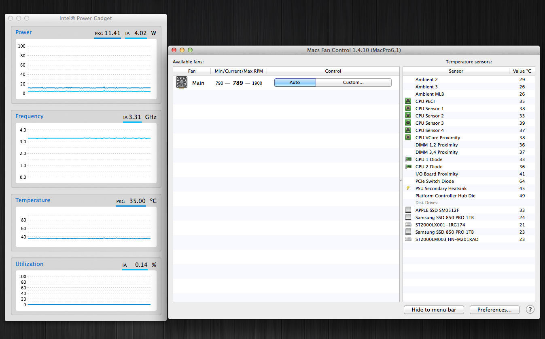Select the second Samsung SSD 850 PRO row icon
545x339 pixels.
point(408,232)
